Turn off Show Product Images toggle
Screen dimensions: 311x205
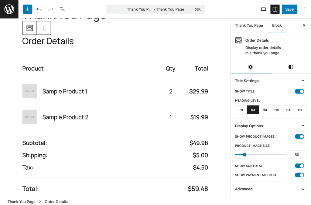click(x=299, y=136)
